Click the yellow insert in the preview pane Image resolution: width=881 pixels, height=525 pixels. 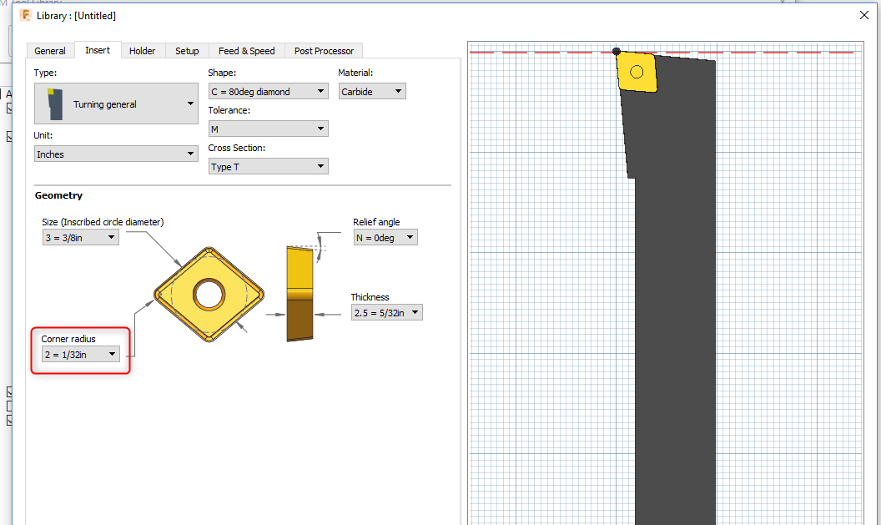pyautogui.click(x=636, y=73)
